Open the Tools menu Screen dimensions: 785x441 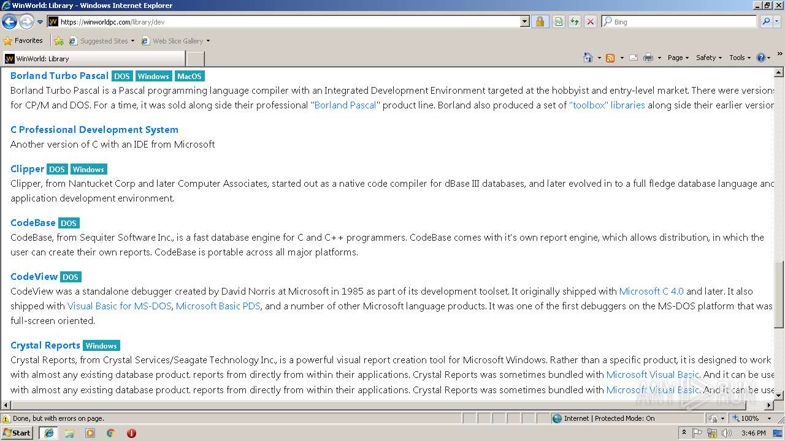click(740, 58)
